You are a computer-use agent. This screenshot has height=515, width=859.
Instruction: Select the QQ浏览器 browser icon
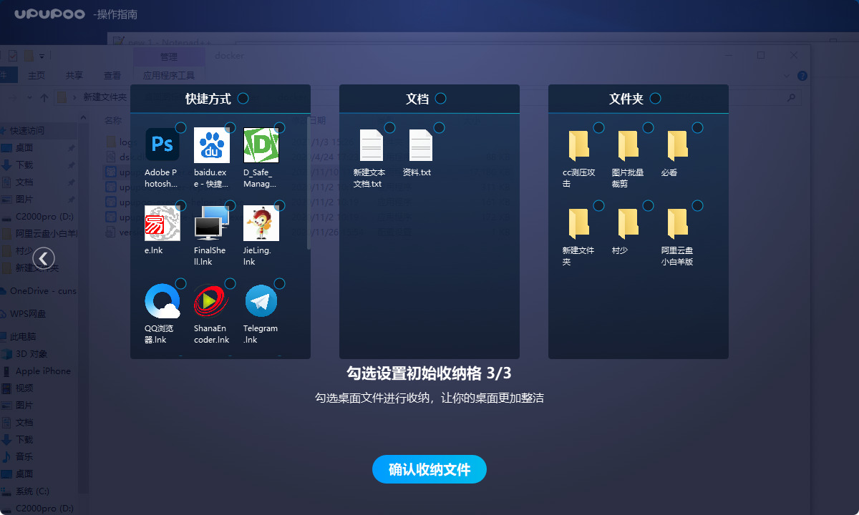tap(162, 300)
